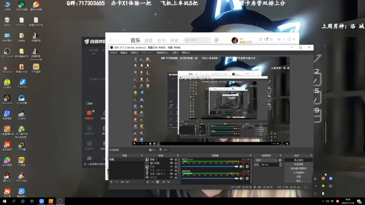This screenshot has width=365, height=205.
Task: Click 工作室模式 button
Action: click(x=298, y=173)
